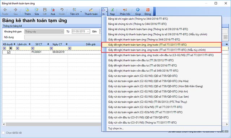Open the Số CT column filter box
The width and height of the screenshot is (231, 138).
pos(33,48)
